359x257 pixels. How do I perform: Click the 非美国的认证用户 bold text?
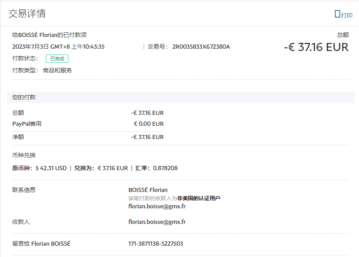(x=199, y=198)
